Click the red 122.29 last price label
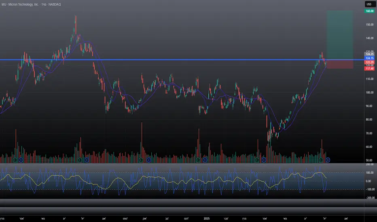The image size is (377, 222). 369,62
